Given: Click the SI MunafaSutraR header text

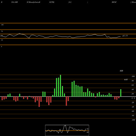Looking at the screenshot, I should [33, 2].
